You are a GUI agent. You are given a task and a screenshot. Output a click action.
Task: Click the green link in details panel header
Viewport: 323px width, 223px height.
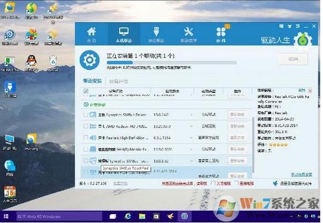click(x=302, y=91)
